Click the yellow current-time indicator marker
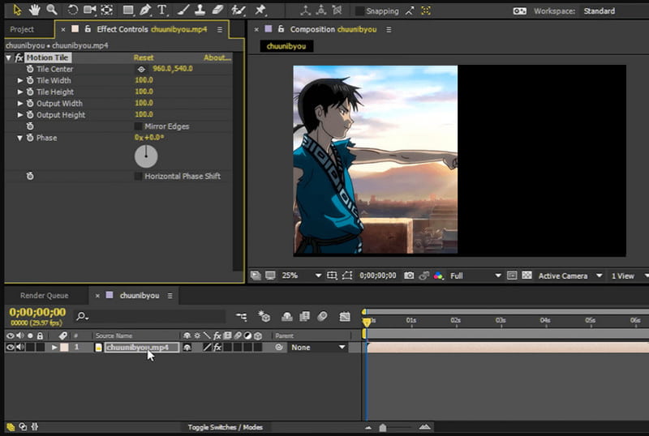Image resolution: width=649 pixels, height=436 pixels. click(367, 322)
